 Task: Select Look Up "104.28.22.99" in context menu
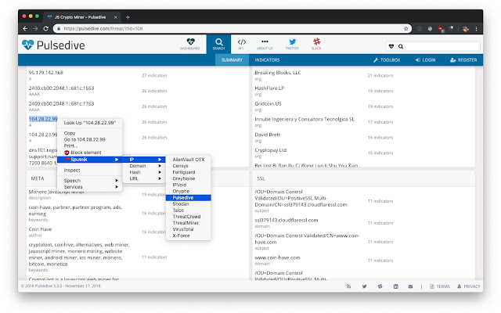(x=90, y=123)
